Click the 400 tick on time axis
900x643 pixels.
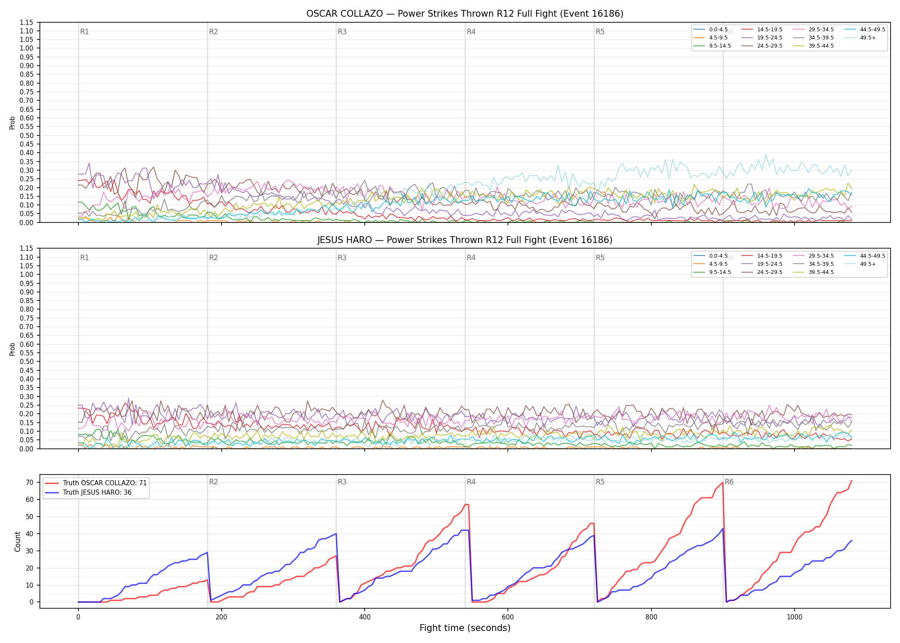[x=365, y=617]
